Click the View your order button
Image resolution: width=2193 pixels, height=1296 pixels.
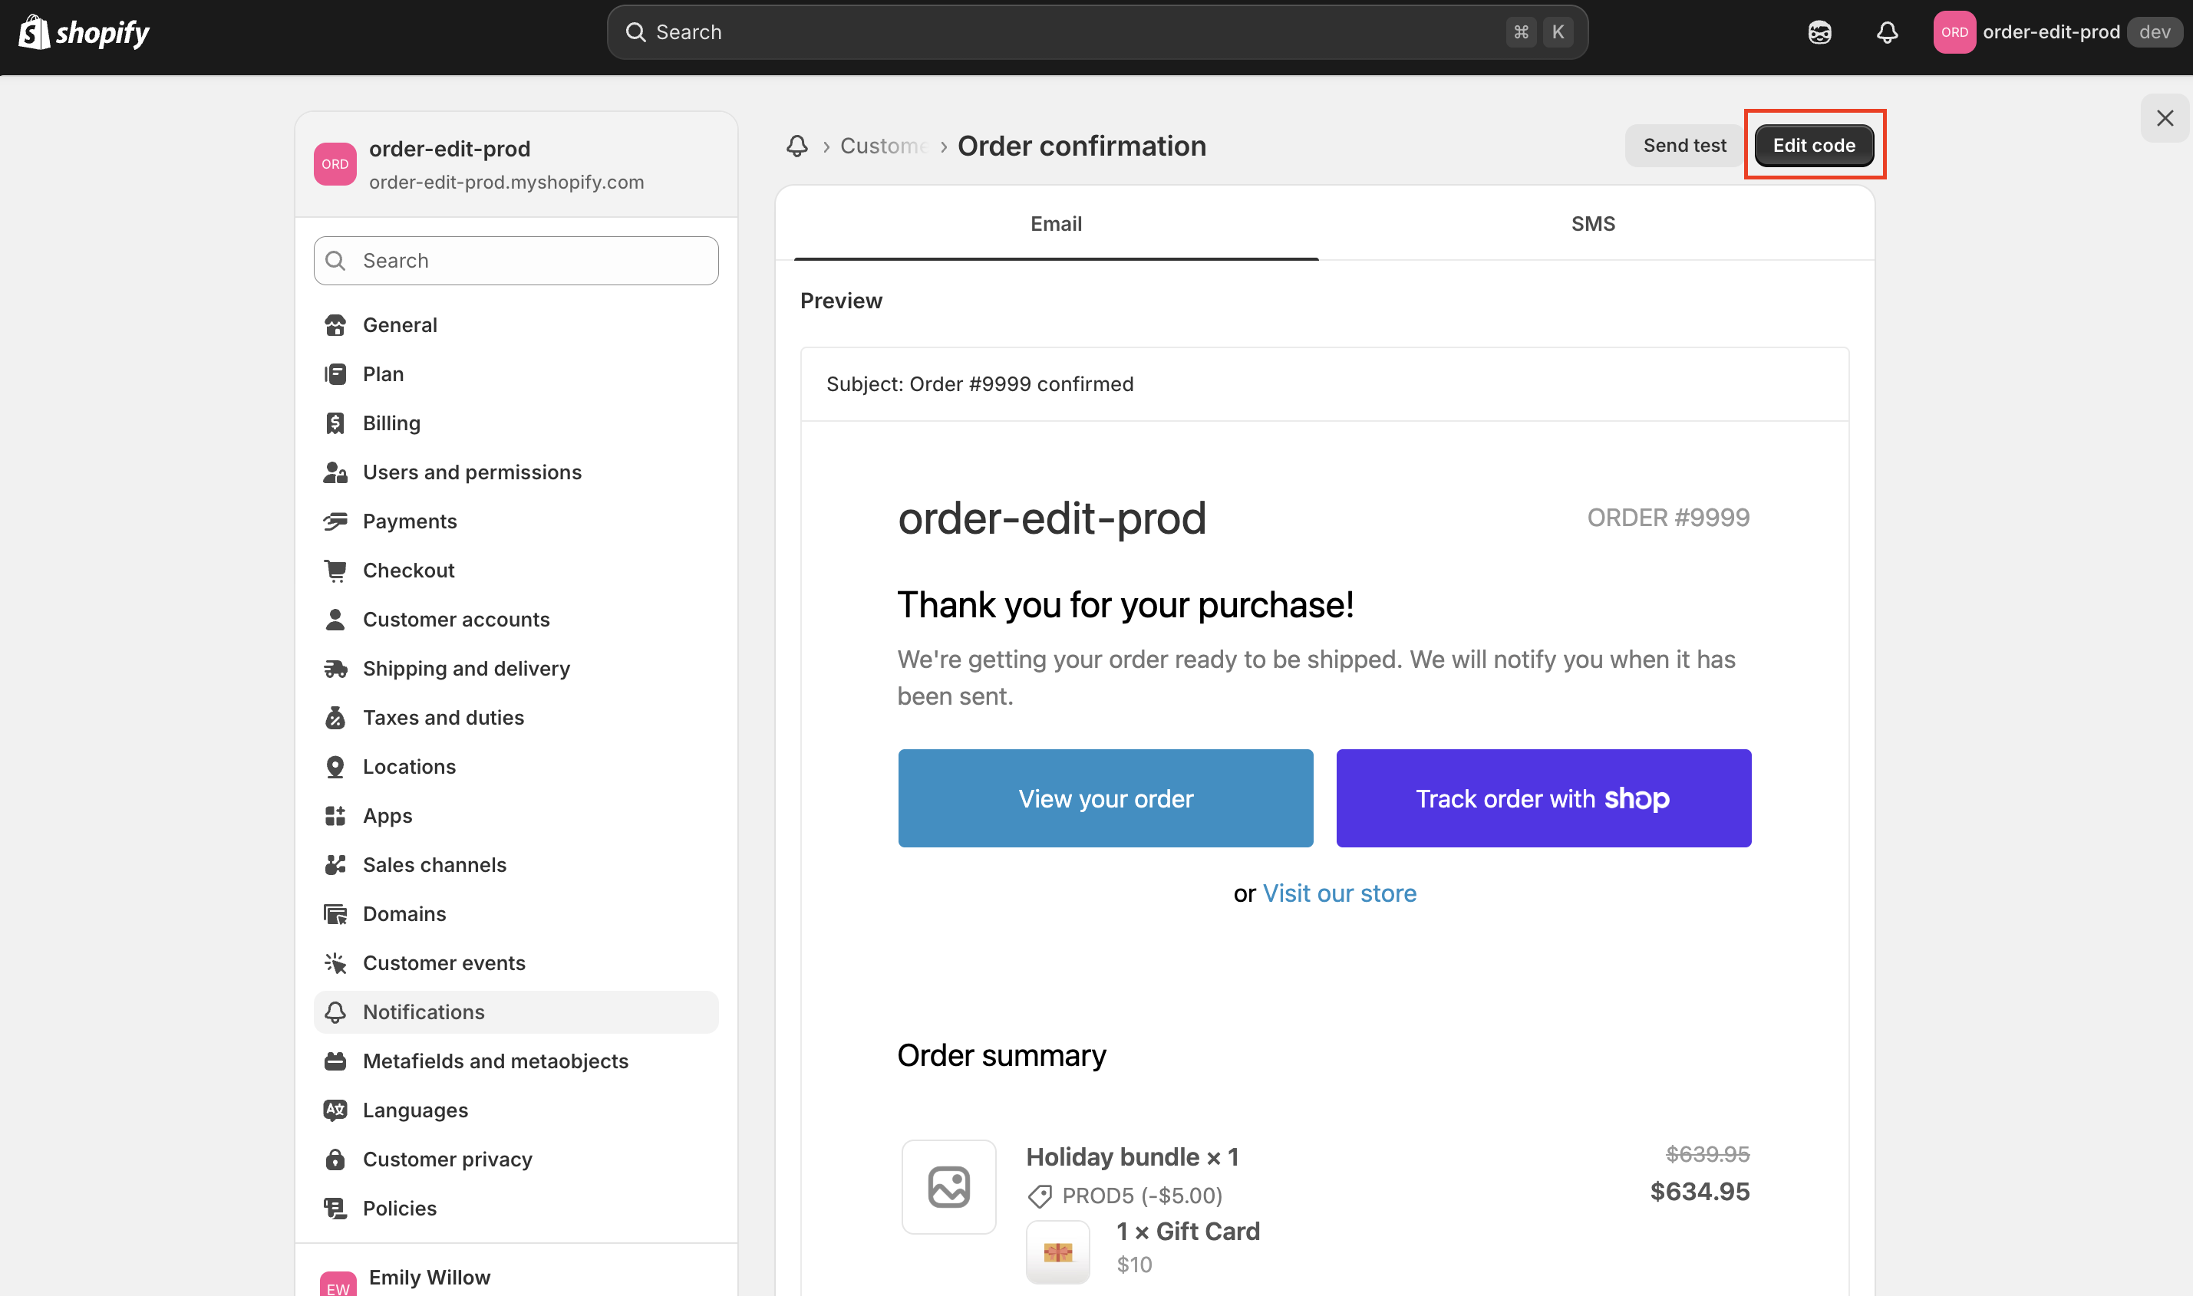tap(1104, 798)
